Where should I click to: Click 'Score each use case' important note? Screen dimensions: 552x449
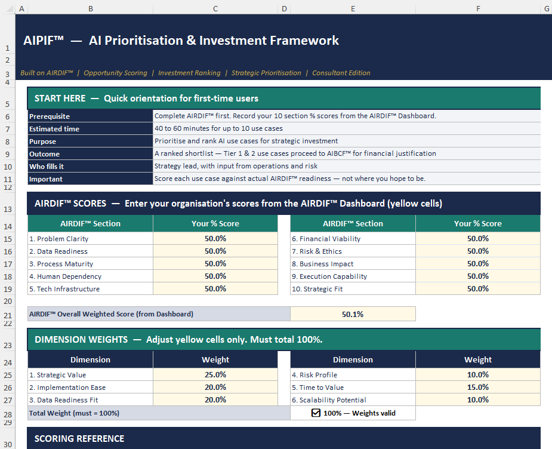[290, 179]
